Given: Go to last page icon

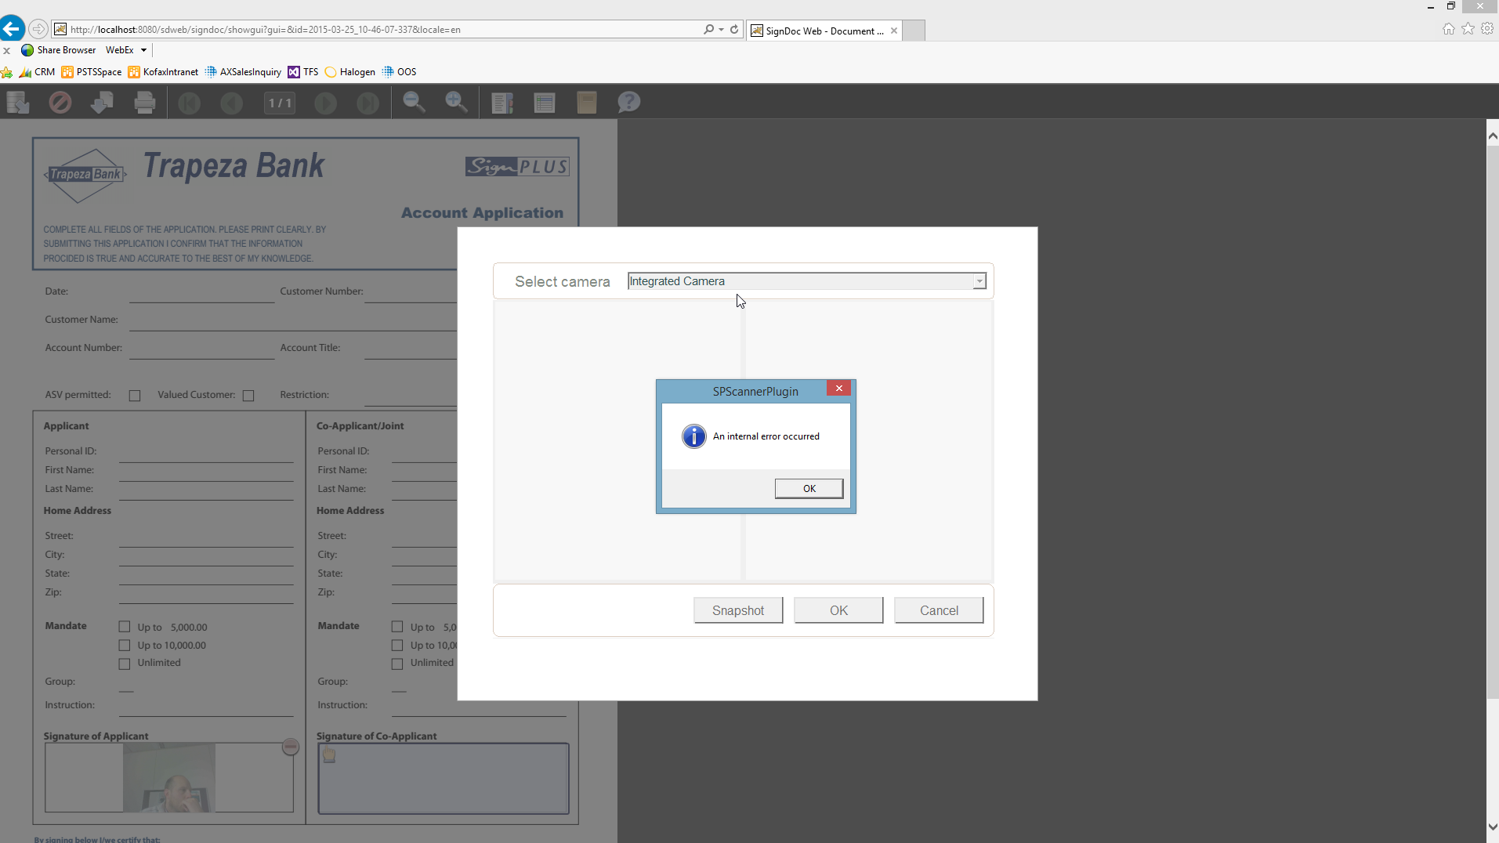Looking at the screenshot, I should coord(368,103).
